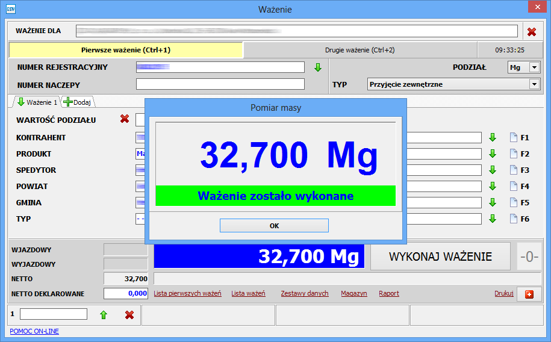
Task: Click red plus icon next to Drukuj
Action: click(x=529, y=294)
